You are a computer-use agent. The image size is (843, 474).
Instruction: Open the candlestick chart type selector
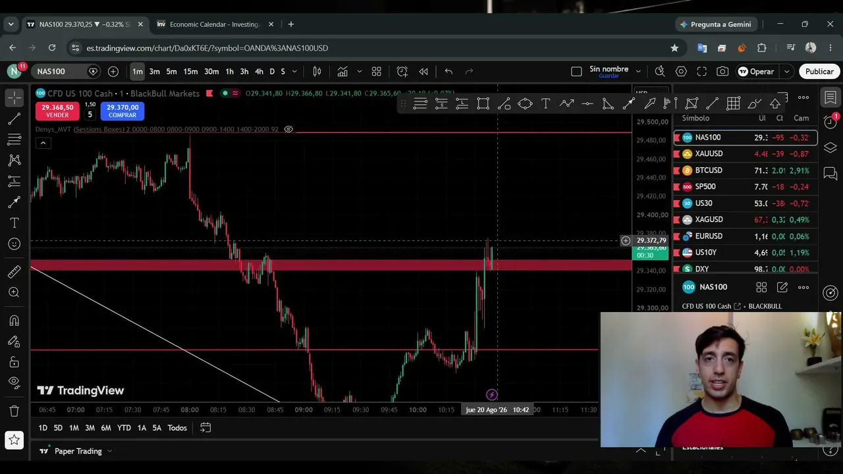click(x=317, y=71)
